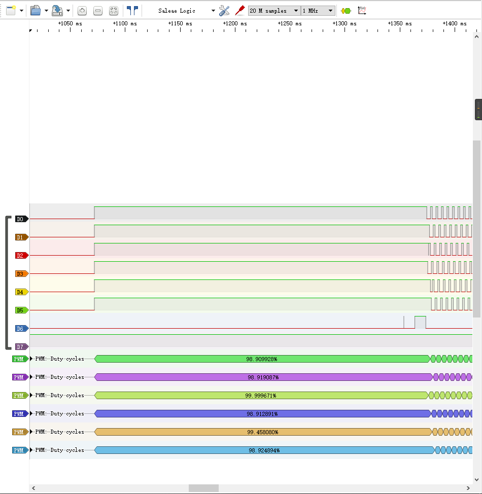The height and width of the screenshot is (494, 482).
Task: Expand the green PWM Duty cycles row
Action: coord(31,359)
